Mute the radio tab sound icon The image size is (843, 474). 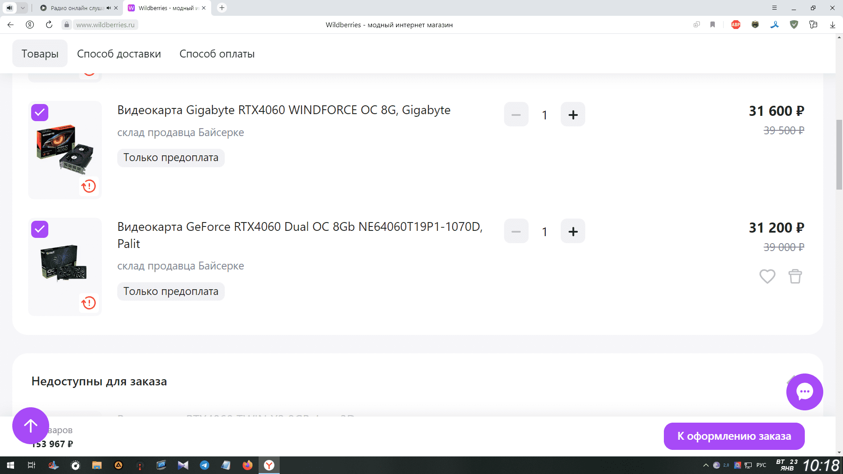108,8
